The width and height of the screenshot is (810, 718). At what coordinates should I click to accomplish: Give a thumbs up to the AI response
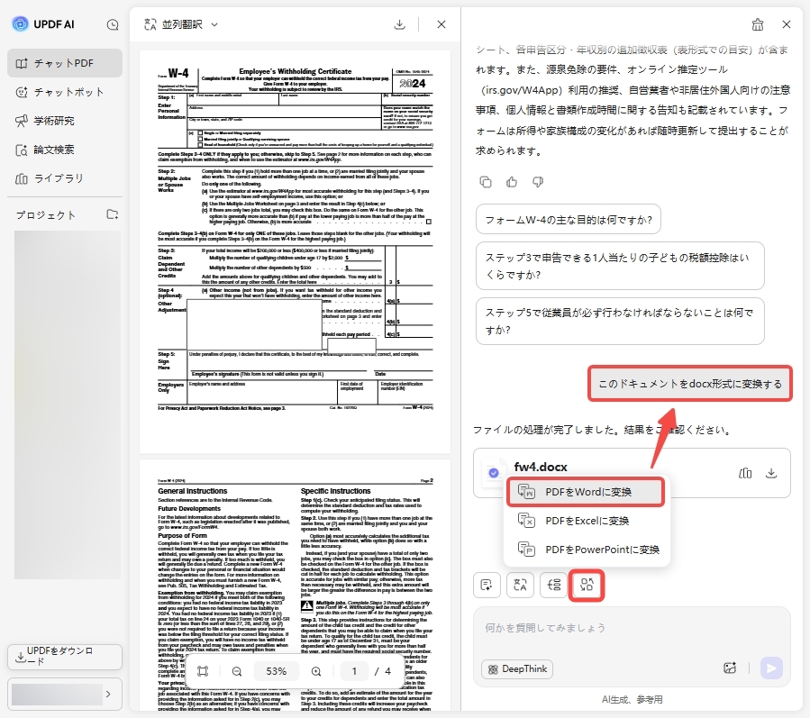click(x=511, y=182)
